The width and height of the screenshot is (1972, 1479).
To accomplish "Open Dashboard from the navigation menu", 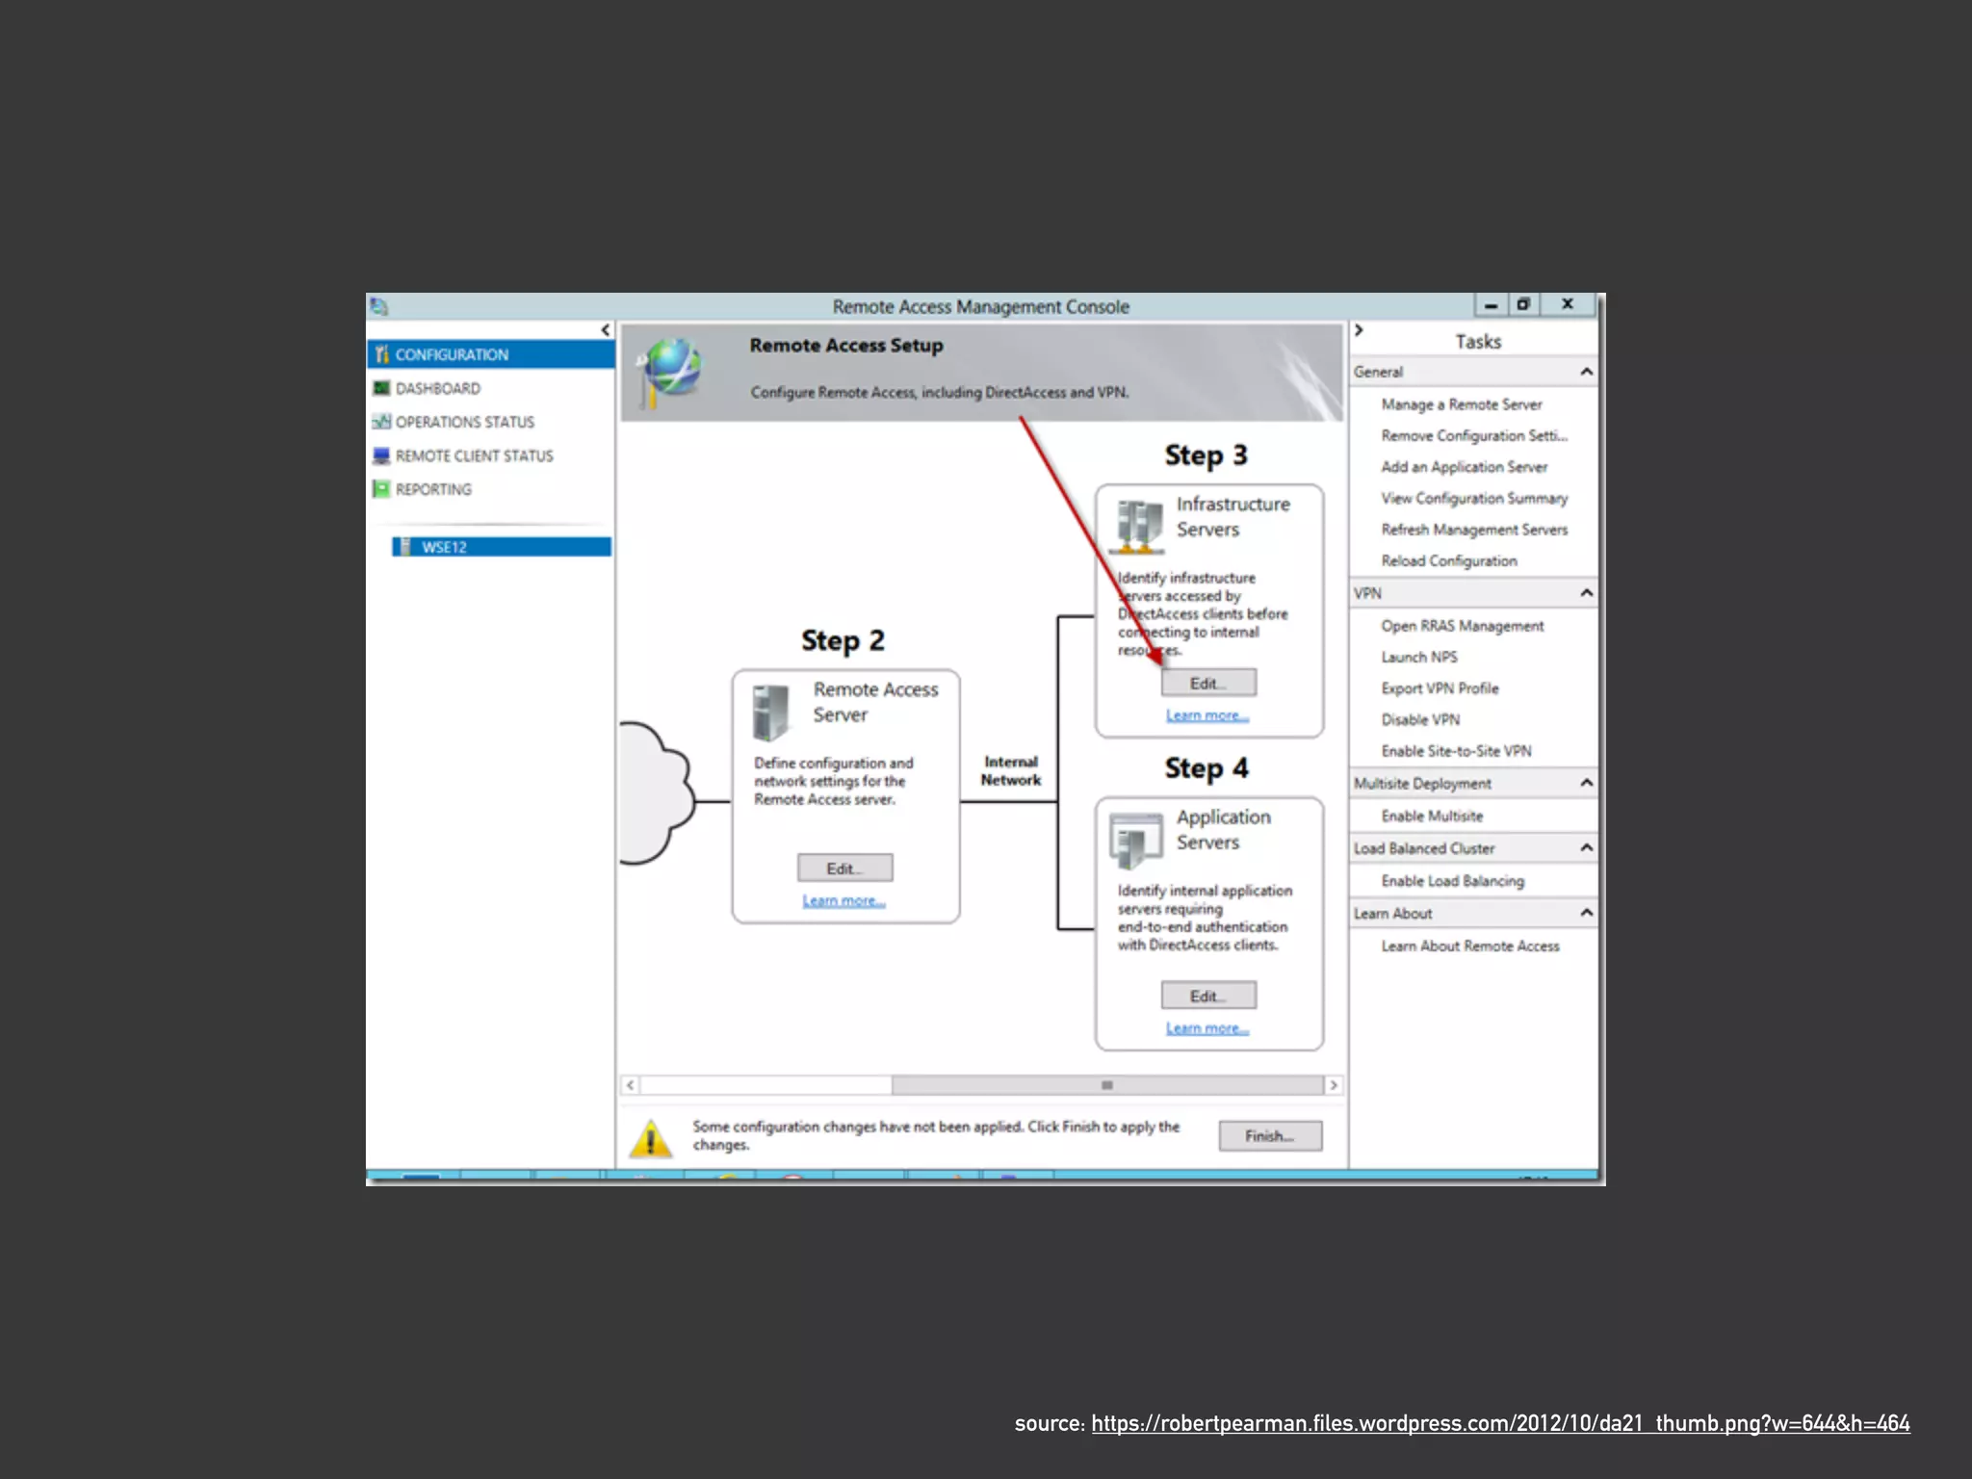I will 438,388.
